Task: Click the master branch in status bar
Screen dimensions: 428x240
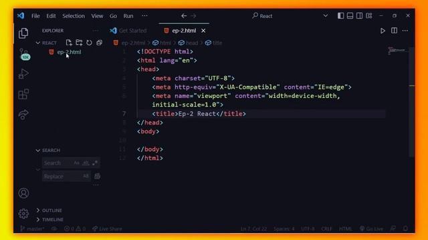Action: coord(32,229)
